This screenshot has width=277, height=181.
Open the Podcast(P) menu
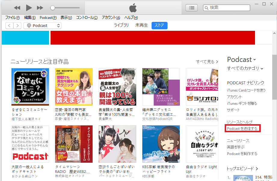(48, 18)
